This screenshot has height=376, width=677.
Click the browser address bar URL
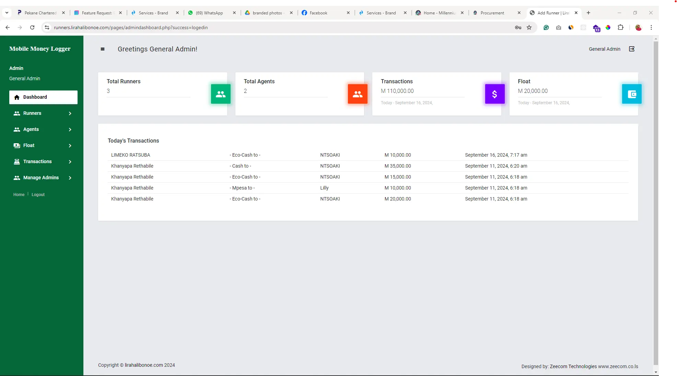[x=130, y=27]
